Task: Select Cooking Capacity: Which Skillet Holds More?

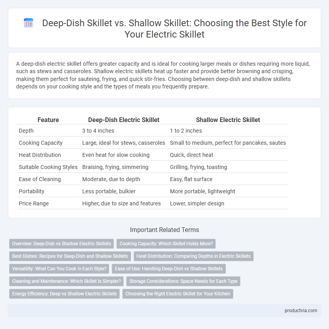Action: coord(166,244)
